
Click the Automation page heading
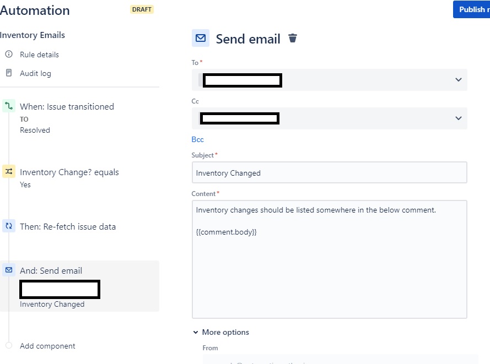pos(35,10)
